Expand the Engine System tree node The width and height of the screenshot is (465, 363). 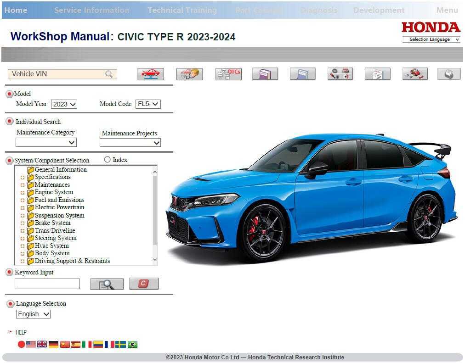click(x=22, y=193)
